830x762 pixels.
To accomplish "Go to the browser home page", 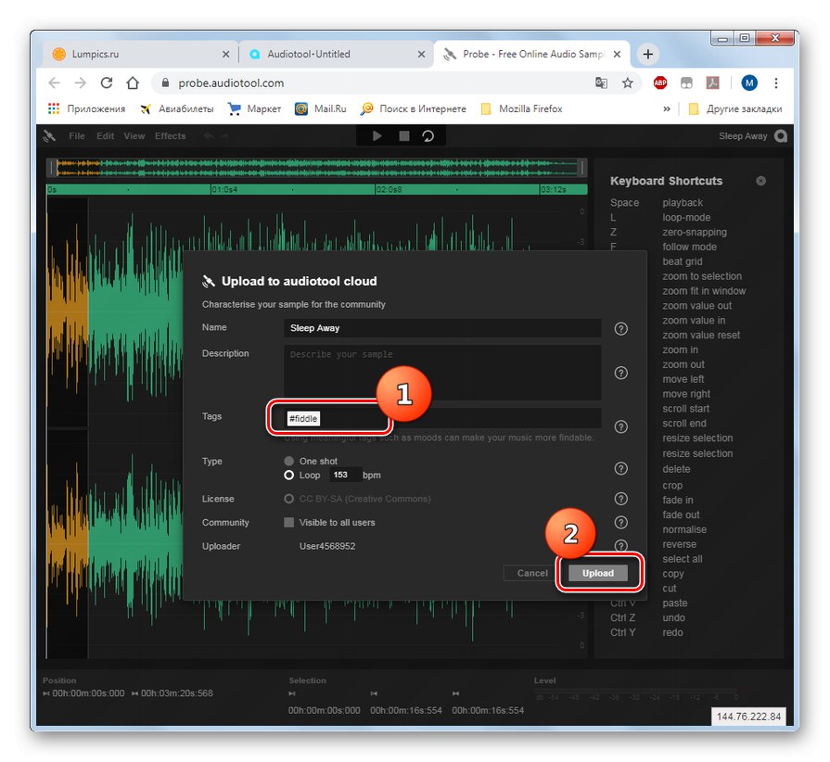I will [x=133, y=83].
